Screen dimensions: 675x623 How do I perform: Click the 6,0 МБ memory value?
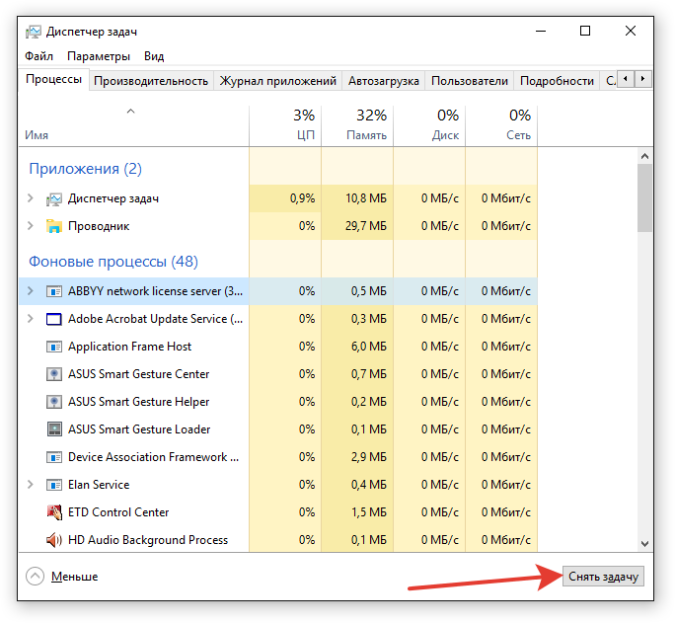pos(369,347)
